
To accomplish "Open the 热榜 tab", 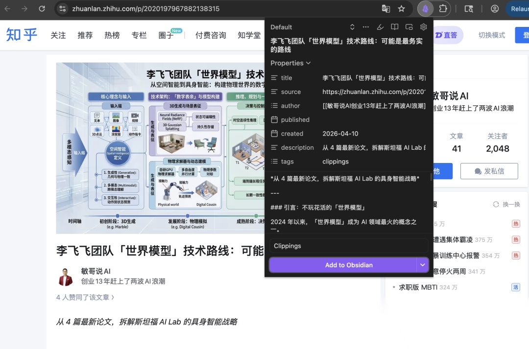I will pos(112,35).
